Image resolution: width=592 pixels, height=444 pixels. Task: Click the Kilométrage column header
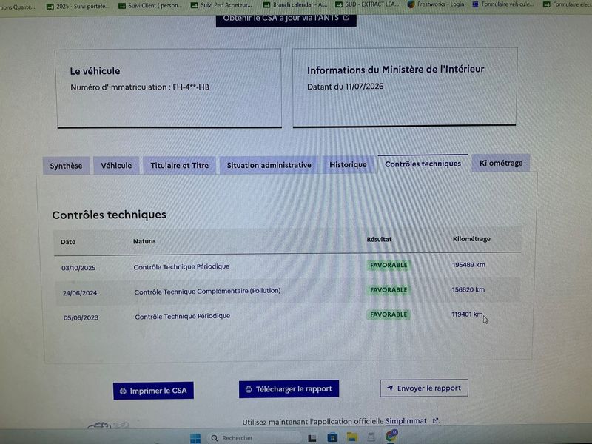coord(471,239)
